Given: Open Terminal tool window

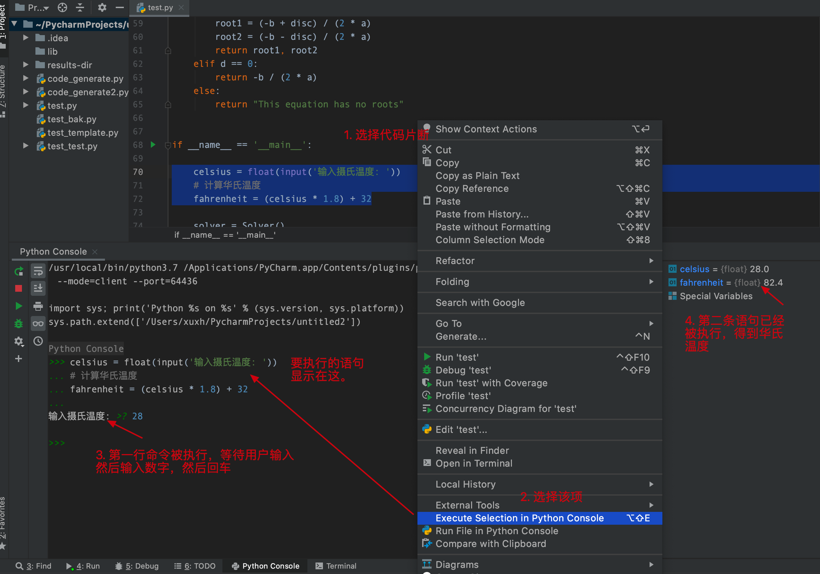Looking at the screenshot, I should (x=336, y=566).
